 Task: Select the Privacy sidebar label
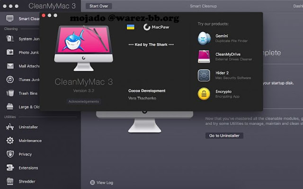point(25,154)
